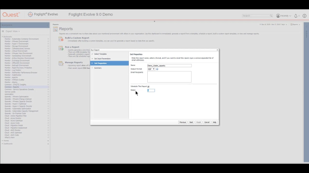Click the Run a Report icon

[x=61, y=48]
